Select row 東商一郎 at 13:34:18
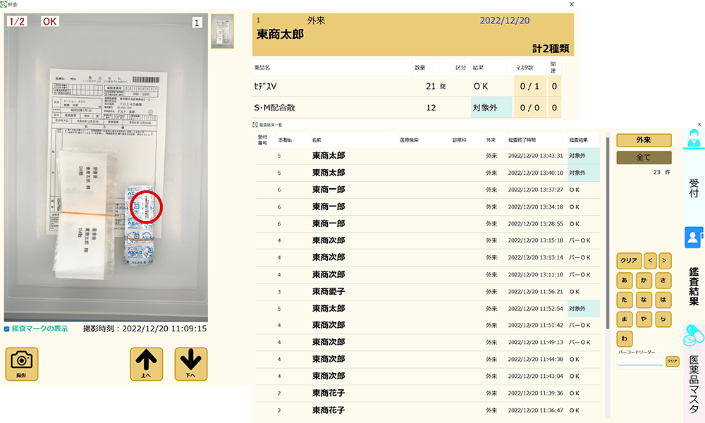 [x=428, y=207]
